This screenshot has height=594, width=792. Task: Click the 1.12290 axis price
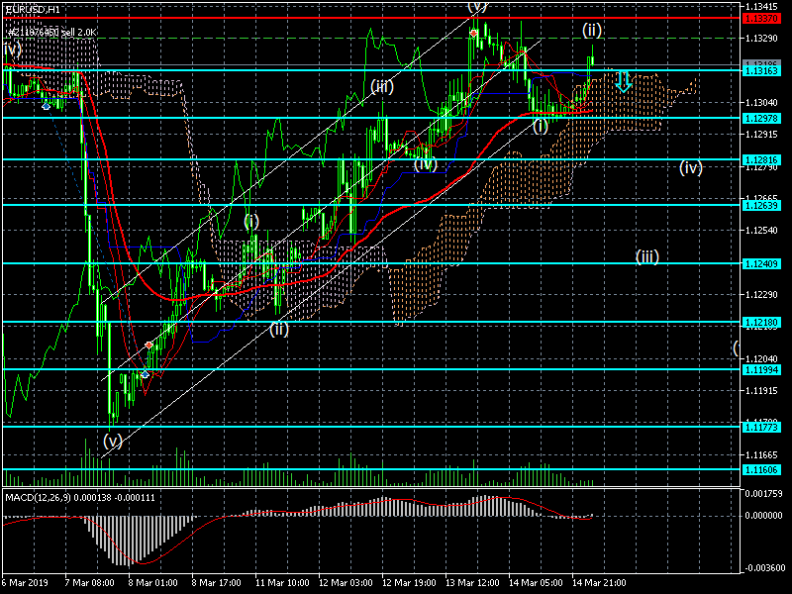761,295
